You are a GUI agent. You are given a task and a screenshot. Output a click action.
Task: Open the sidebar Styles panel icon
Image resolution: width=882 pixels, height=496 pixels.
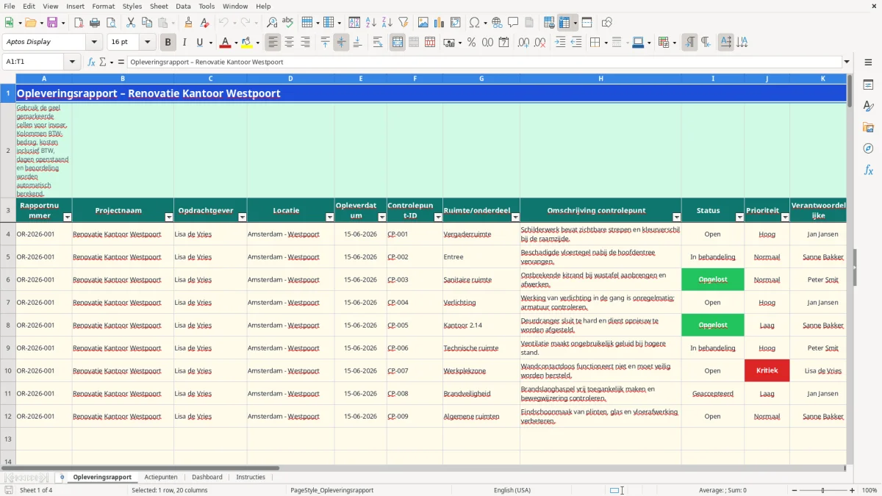868,106
